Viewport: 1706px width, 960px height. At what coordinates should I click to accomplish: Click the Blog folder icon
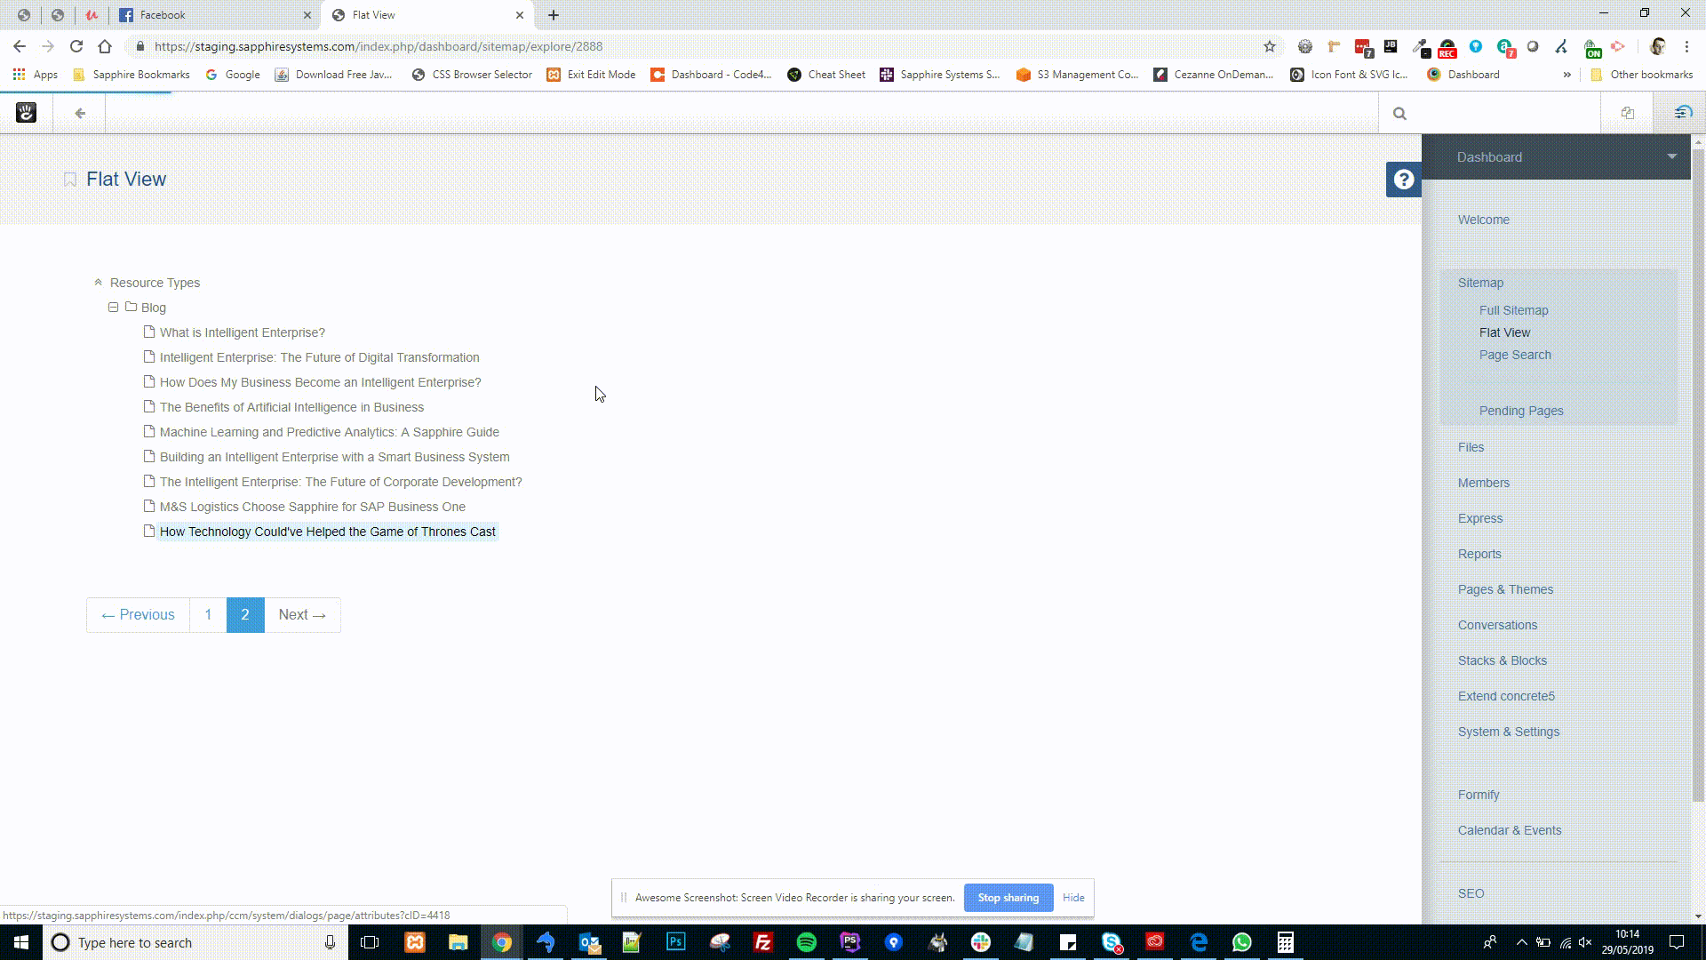click(x=131, y=307)
